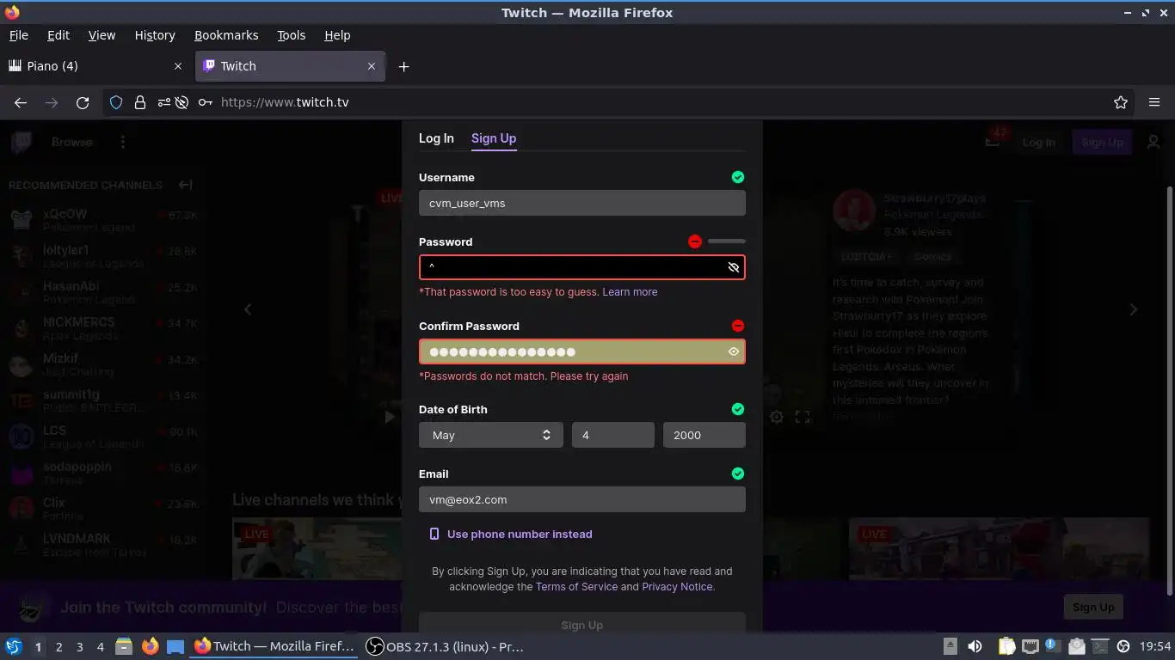Open the saved logins key icon
Image resolution: width=1175 pixels, height=660 pixels.
[205, 102]
